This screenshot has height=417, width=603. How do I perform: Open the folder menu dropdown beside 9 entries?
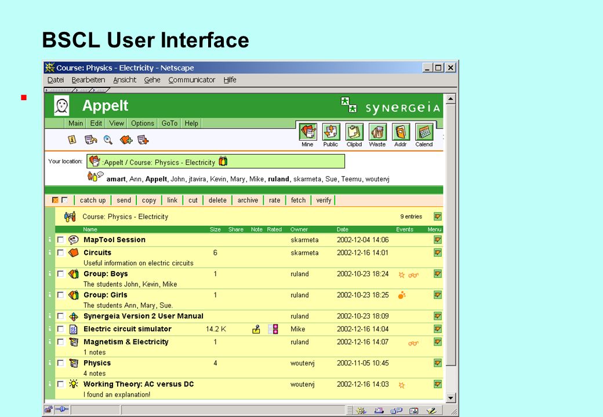tap(438, 217)
